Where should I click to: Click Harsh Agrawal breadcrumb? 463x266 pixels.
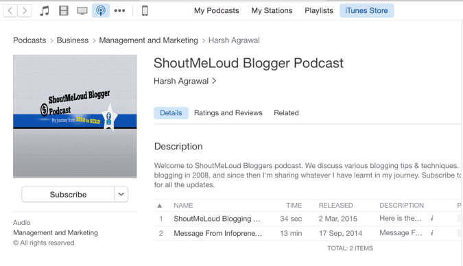point(234,40)
